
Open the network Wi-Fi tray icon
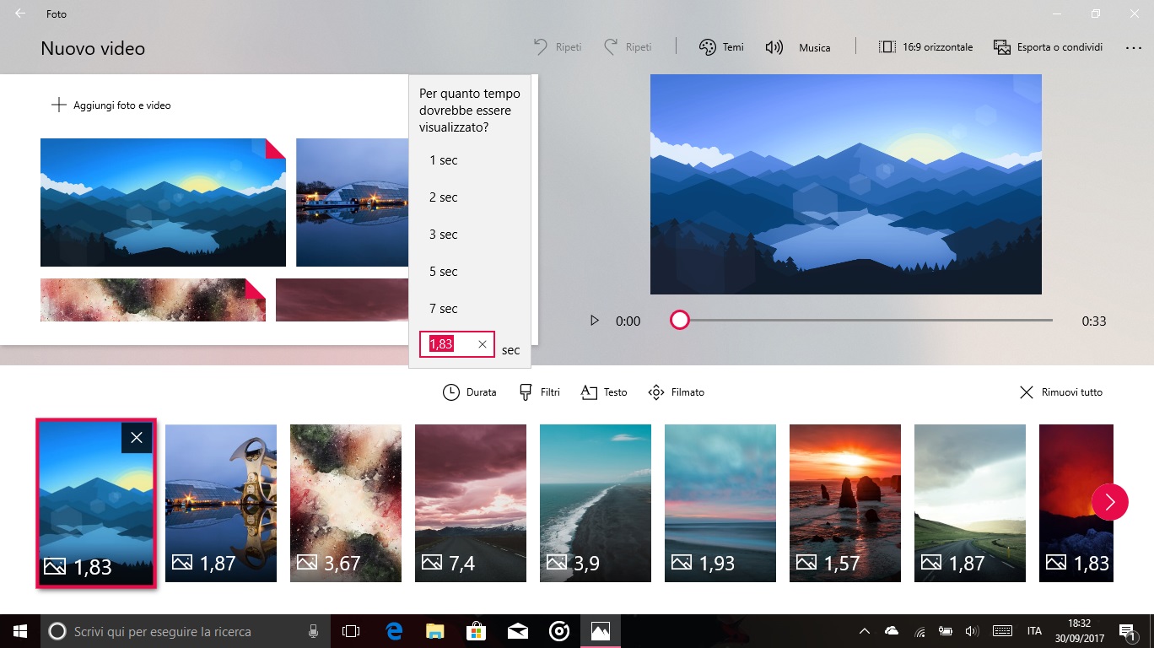(x=920, y=631)
